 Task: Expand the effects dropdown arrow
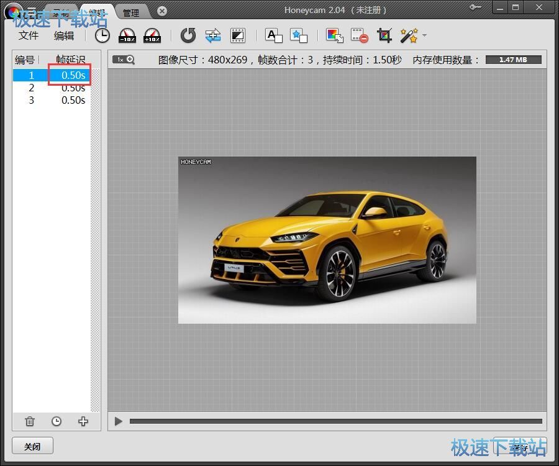tap(424, 35)
